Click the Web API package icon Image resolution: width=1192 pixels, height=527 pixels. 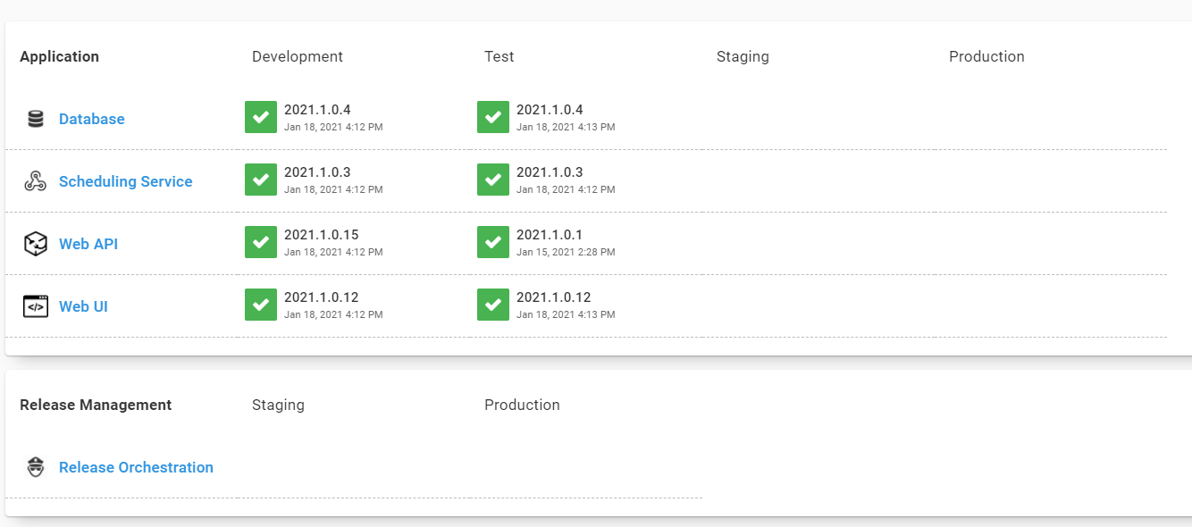click(36, 243)
